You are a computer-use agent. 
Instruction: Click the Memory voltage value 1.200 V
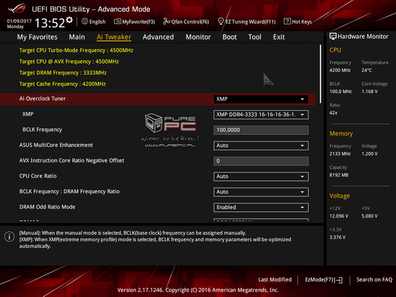369,154
